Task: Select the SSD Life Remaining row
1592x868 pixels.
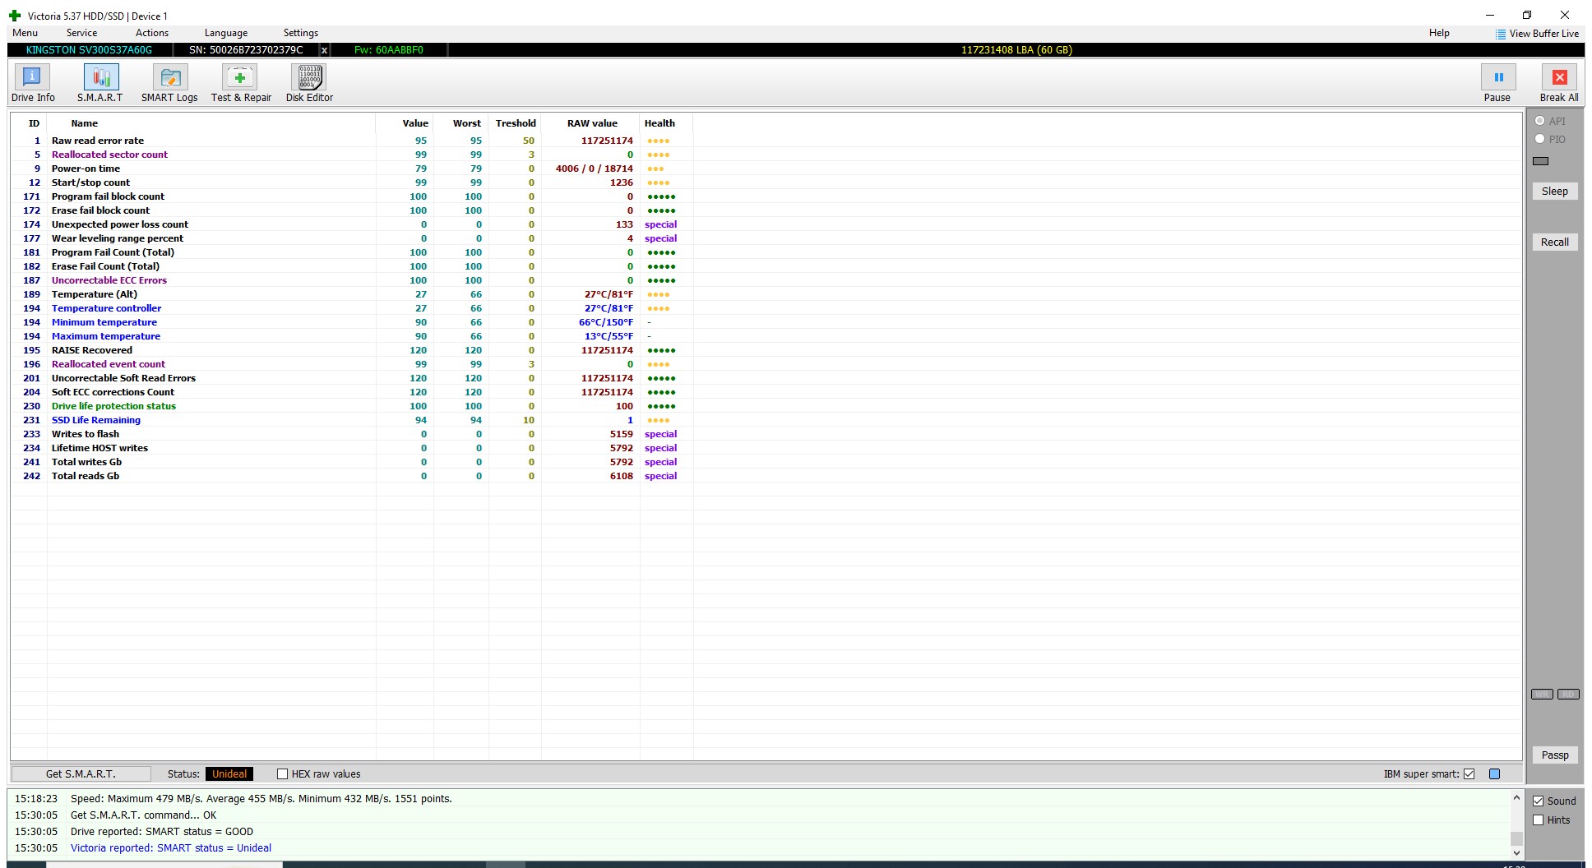Action: click(x=352, y=420)
